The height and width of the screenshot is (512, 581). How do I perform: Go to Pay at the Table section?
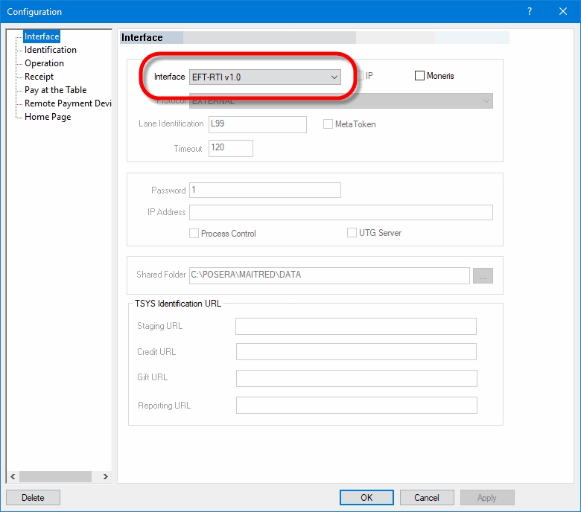[55, 90]
